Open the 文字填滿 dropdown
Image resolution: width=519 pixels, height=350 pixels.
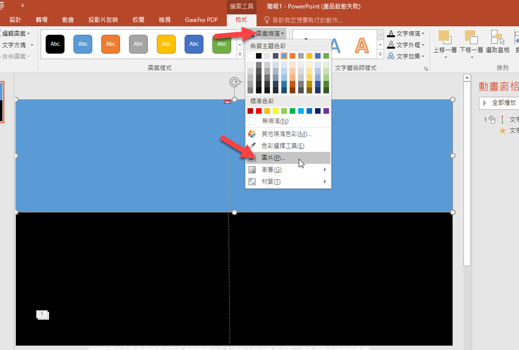[406, 33]
